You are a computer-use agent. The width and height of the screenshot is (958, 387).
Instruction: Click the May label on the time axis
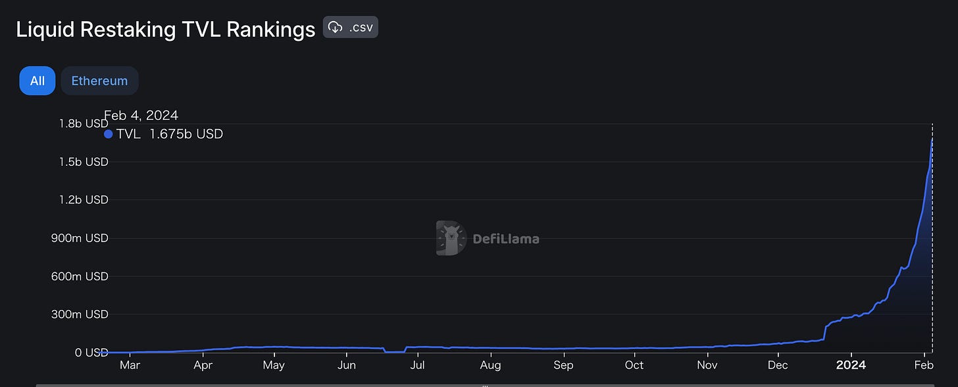[x=274, y=365]
